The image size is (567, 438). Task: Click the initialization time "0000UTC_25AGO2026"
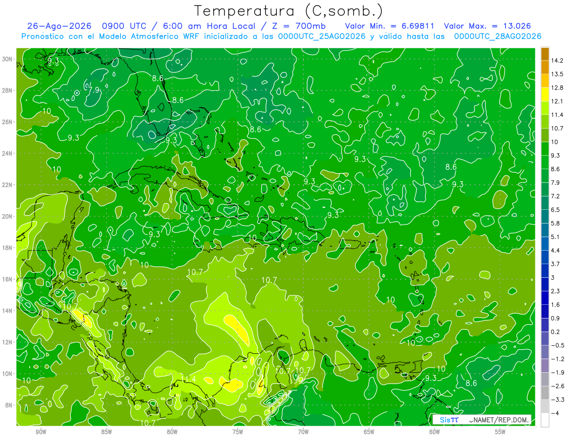click(322, 36)
